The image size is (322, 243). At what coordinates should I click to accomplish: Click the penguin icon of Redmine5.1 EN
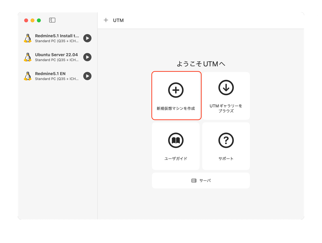tap(28, 76)
